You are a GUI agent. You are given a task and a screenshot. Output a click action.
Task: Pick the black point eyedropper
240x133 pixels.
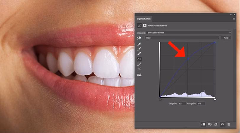tap(139, 44)
